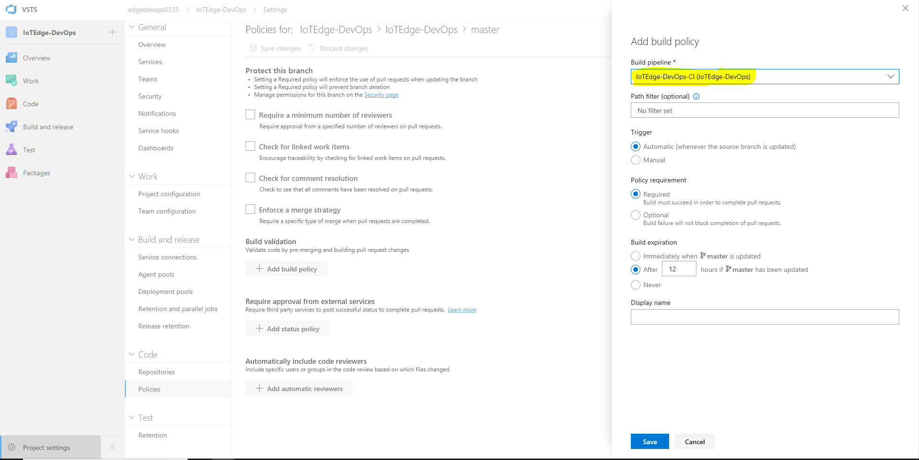The width and height of the screenshot is (919, 460).
Task: Click Add build policy button
Action: pos(286,269)
